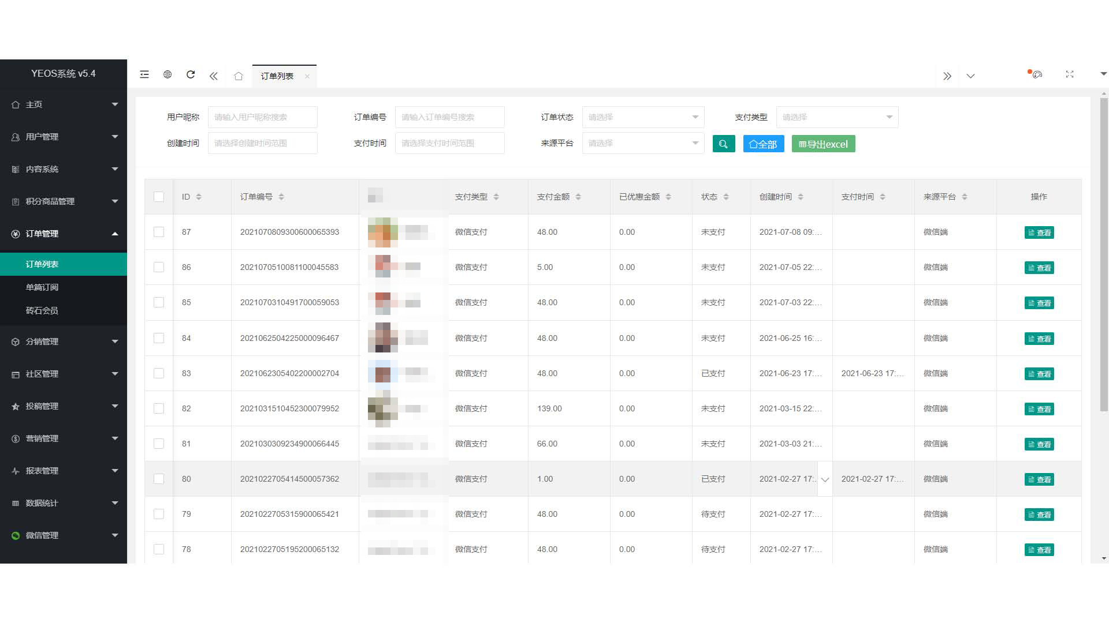Open the theme palette icon

coord(1037,74)
